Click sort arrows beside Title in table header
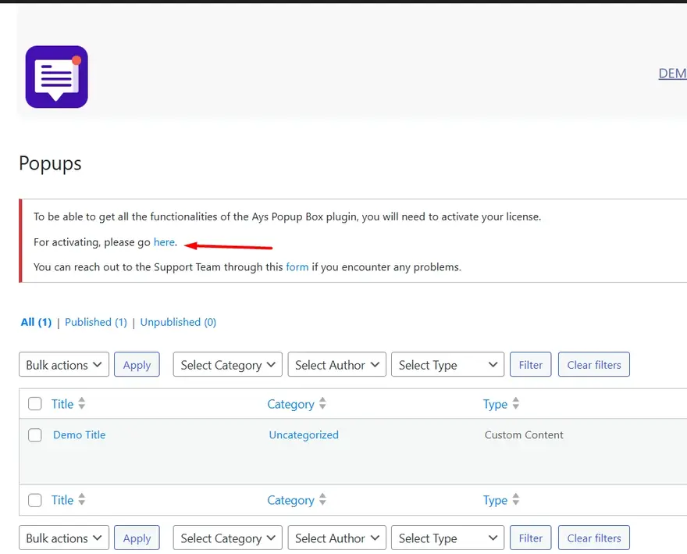Image resolution: width=687 pixels, height=554 pixels. 82,404
